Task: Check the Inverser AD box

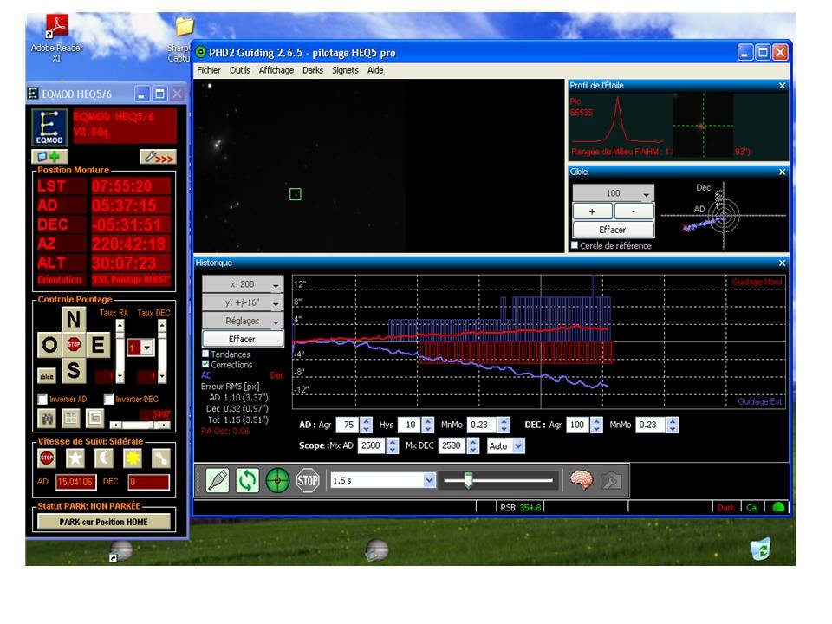Action: (43, 399)
